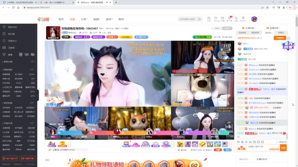Click the follow button beside count 4514

[227, 29]
